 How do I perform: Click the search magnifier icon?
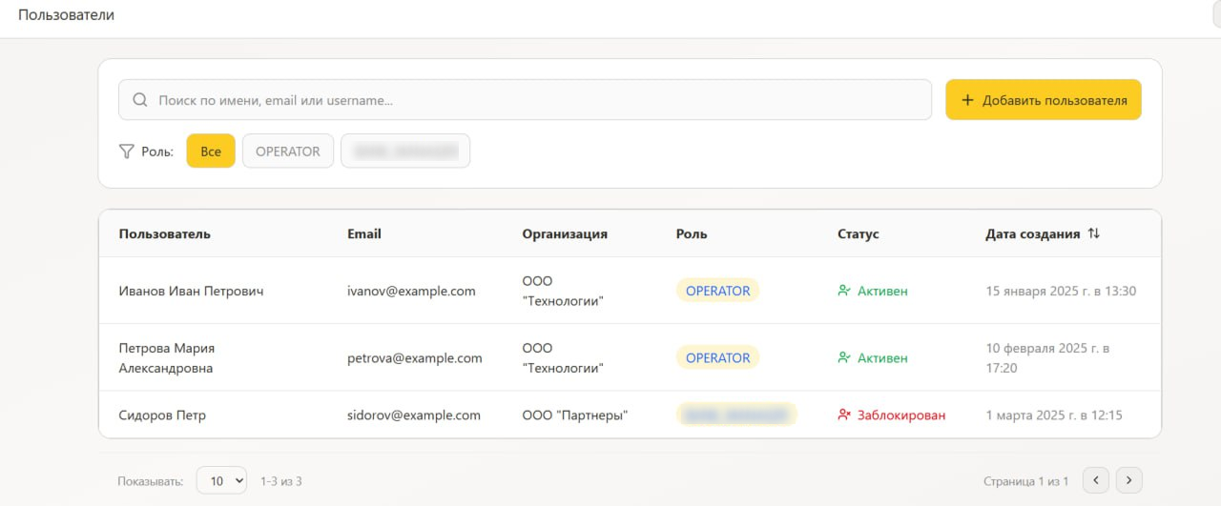140,100
